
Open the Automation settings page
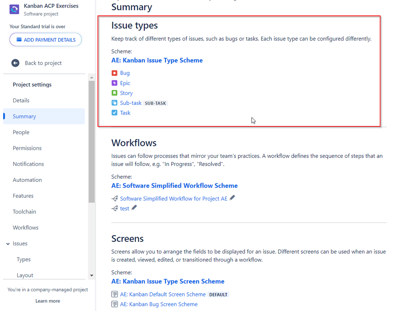tap(27, 180)
